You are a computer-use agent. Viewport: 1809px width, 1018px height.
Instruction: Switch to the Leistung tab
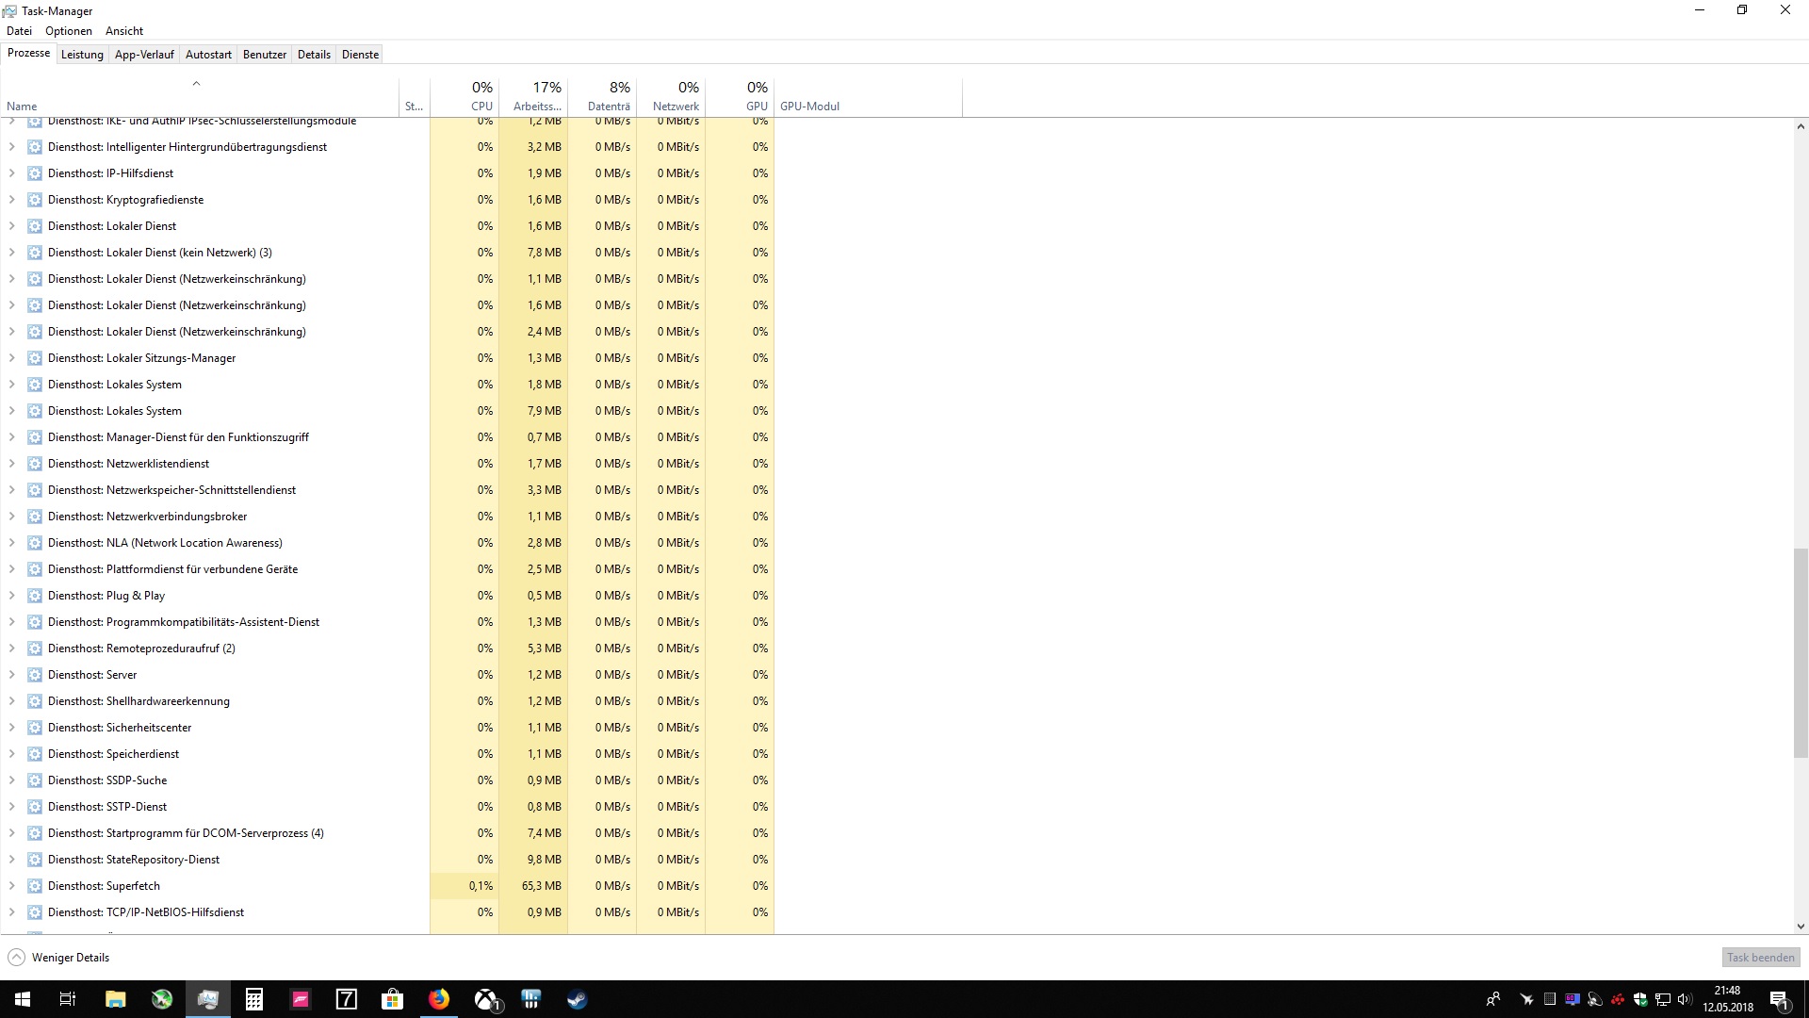tap(82, 55)
